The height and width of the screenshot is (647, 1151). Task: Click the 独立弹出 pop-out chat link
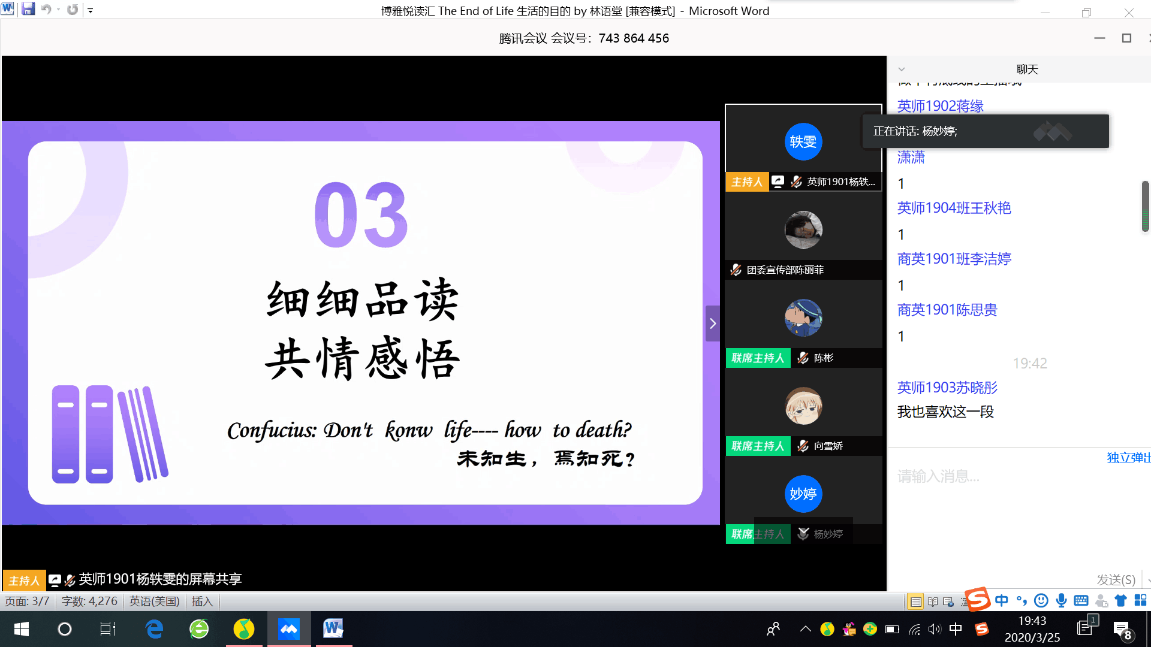(1128, 458)
